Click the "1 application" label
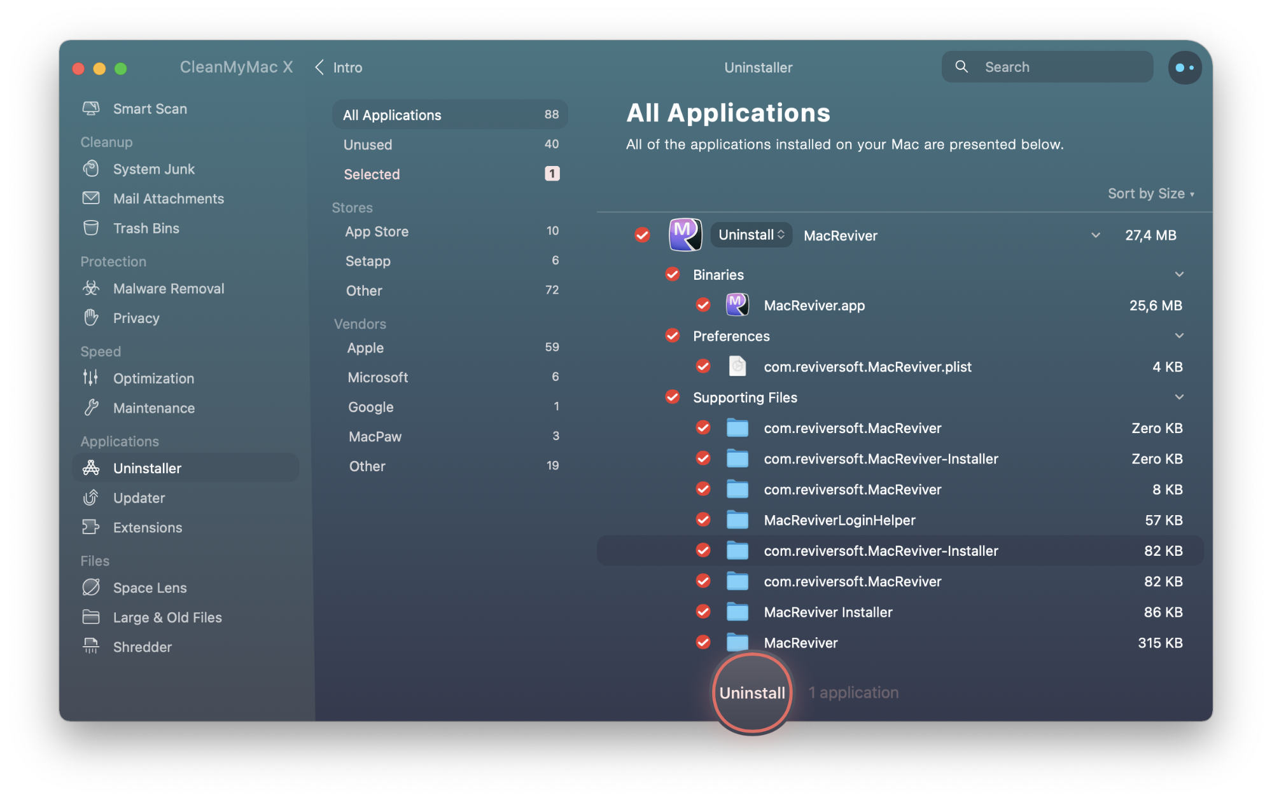 [x=853, y=693]
